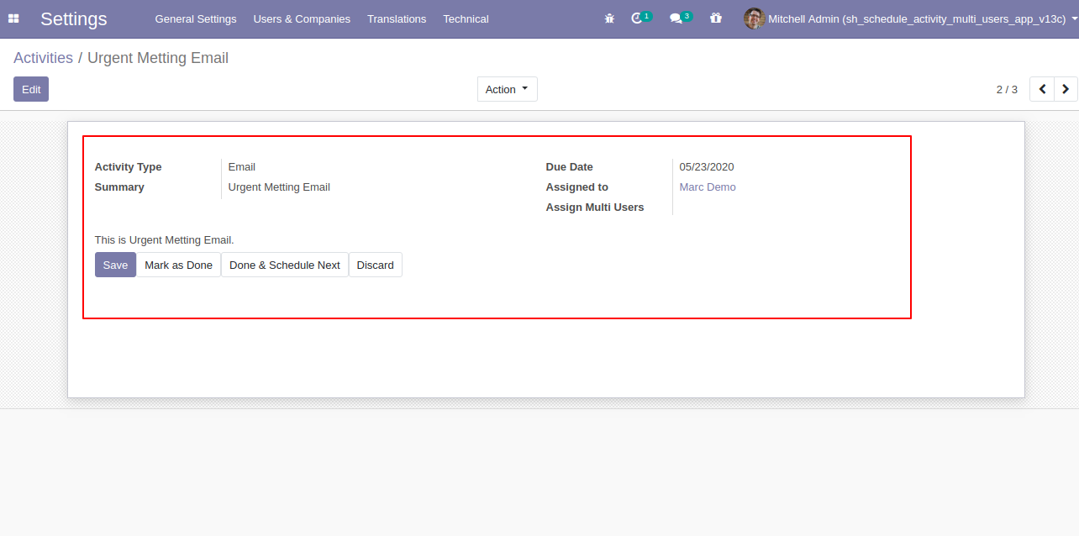
Task: Click Mitchell Admin's avatar picture
Action: (x=754, y=18)
